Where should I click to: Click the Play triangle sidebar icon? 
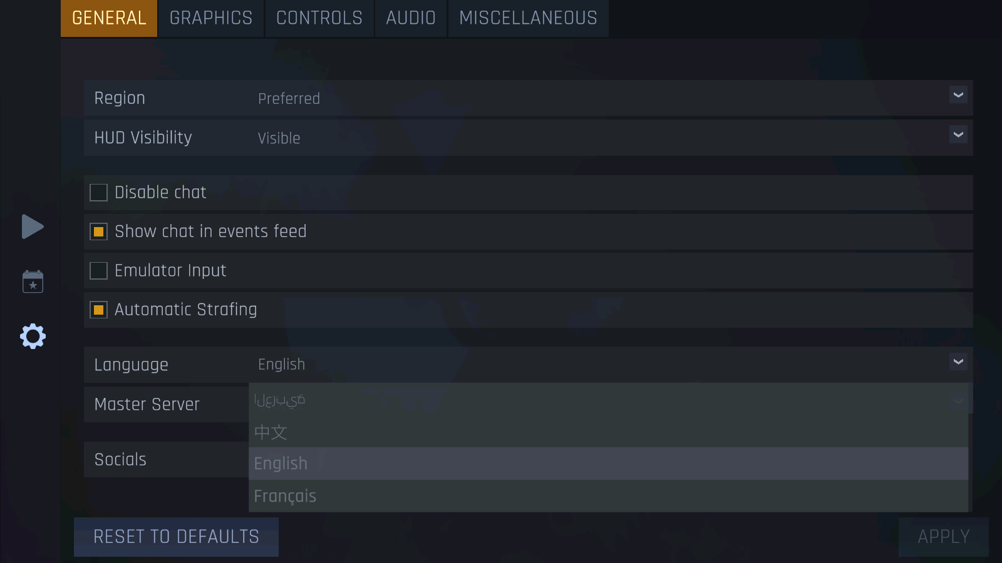33,226
